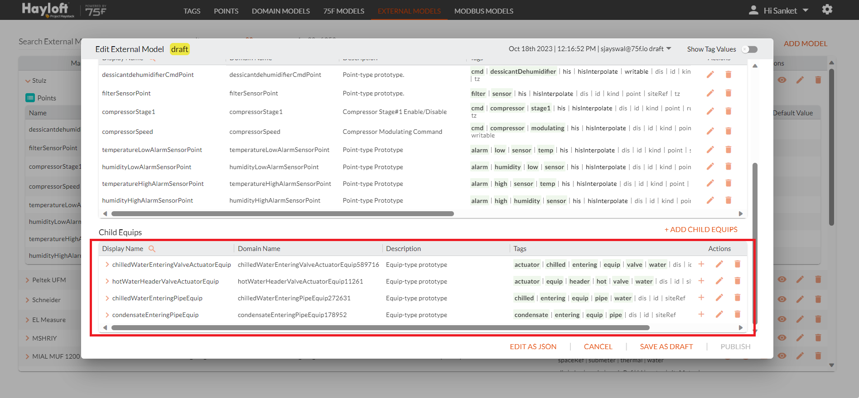Edit temperatureLowAlarmSensorPoint row
859x398 pixels.
pyautogui.click(x=710, y=150)
